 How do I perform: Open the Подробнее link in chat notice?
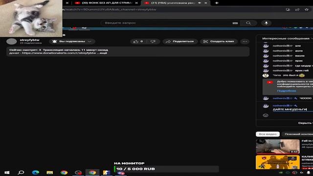point(286,91)
